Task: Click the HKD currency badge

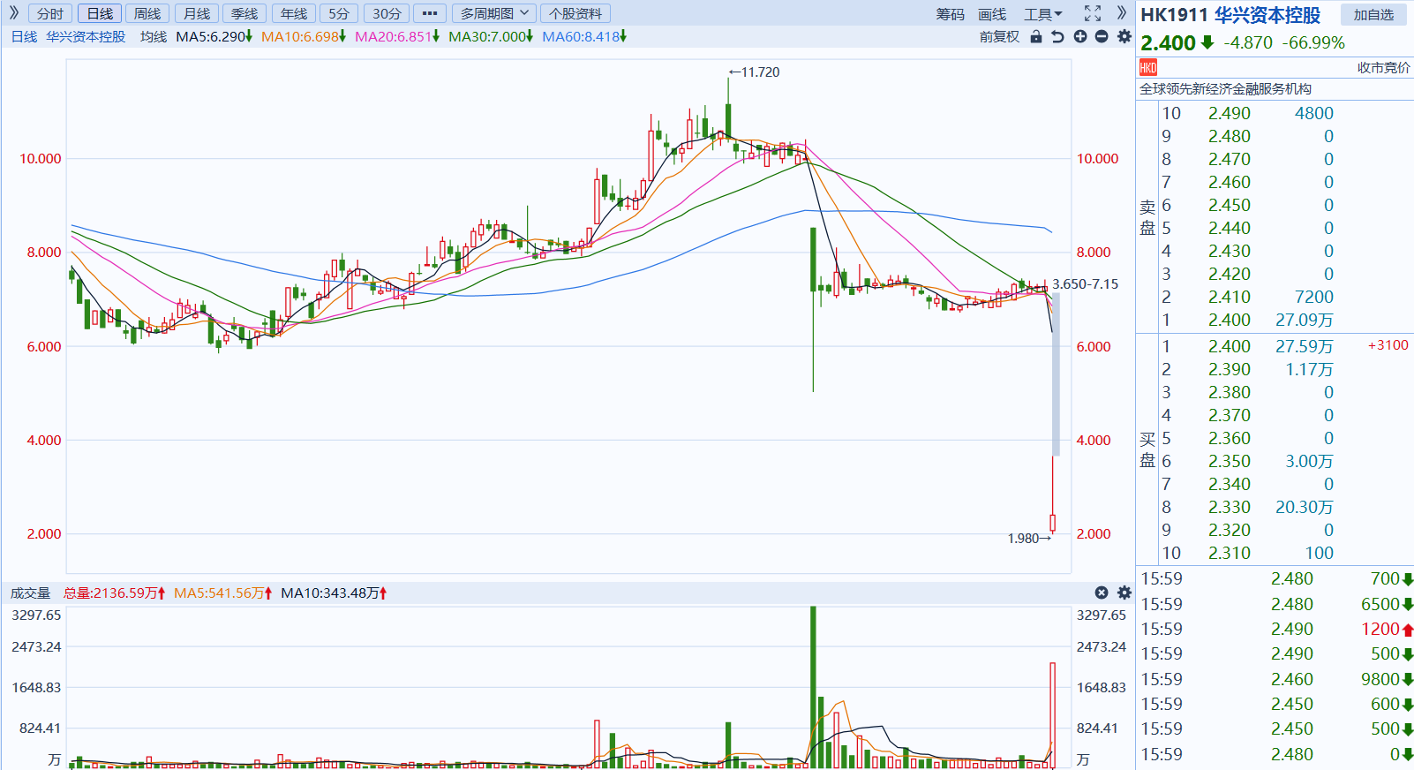Action: [x=1148, y=67]
